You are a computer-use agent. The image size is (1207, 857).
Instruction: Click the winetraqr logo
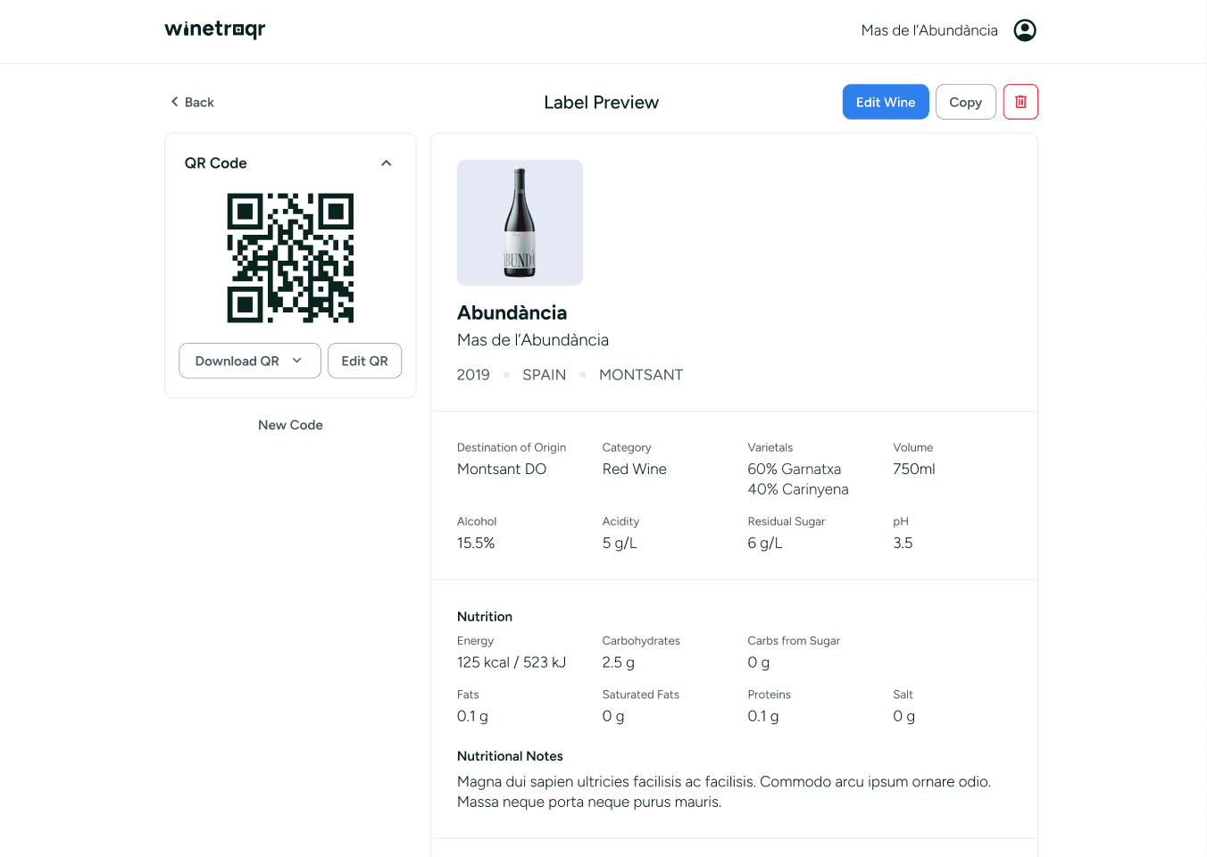pyautogui.click(x=215, y=29)
